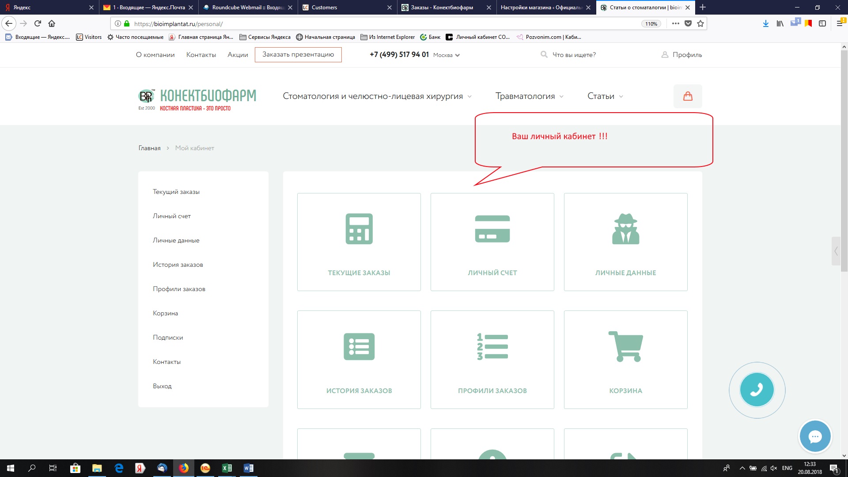848x477 pixels.
Task: Open the blue chat bubble widget
Action: (815, 437)
